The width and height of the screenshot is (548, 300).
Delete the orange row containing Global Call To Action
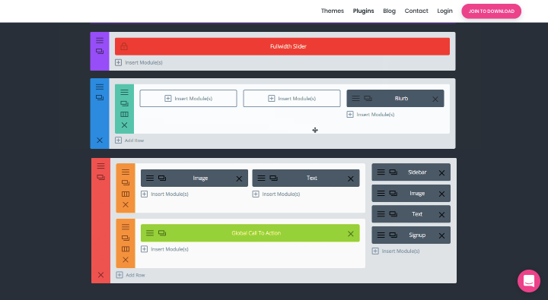(126, 260)
